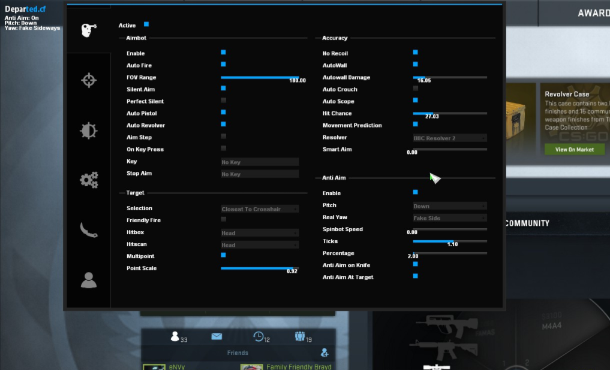Image resolution: width=610 pixels, height=370 pixels.
Task: Toggle Aimbot Enable checkbox
Action: pos(223,53)
